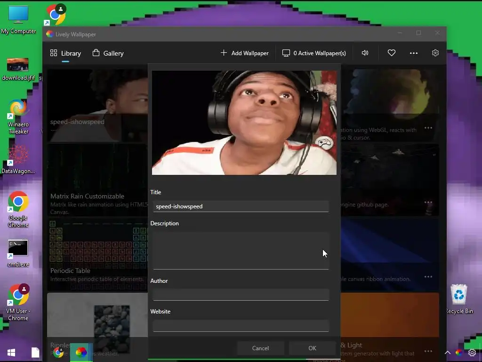Select the speed-ishowspeed wallpaper card
Image resolution: width=482 pixels, height=362 pixels.
97,105
